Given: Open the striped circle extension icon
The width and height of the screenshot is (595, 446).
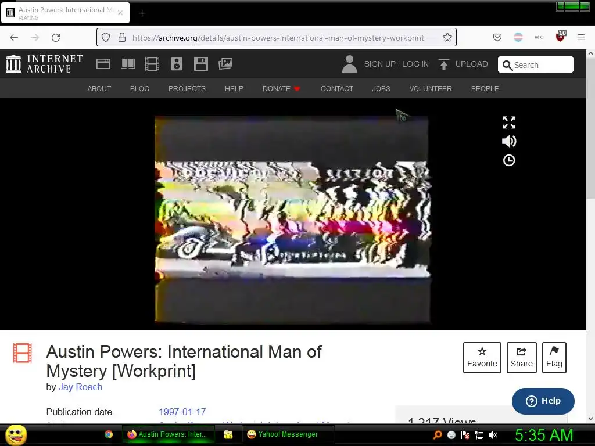Looking at the screenshot, I should [518, 37].
